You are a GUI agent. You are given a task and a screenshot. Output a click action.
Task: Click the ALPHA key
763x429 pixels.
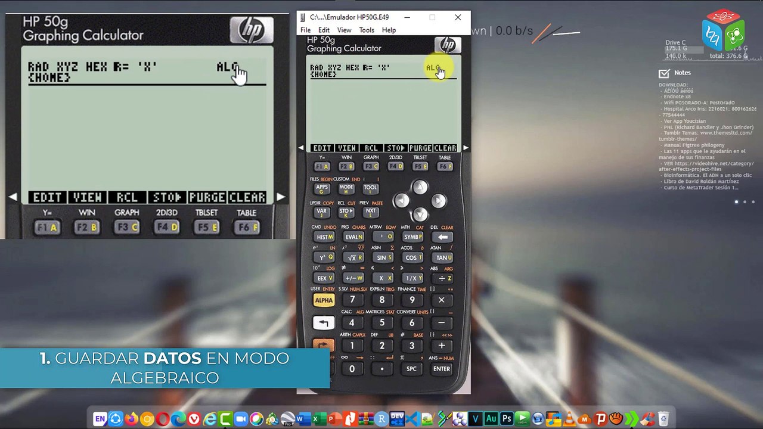coord(324,300)
